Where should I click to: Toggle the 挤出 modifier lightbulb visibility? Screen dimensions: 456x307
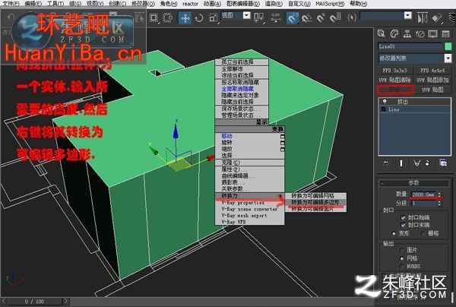click(x=385, y=102)
